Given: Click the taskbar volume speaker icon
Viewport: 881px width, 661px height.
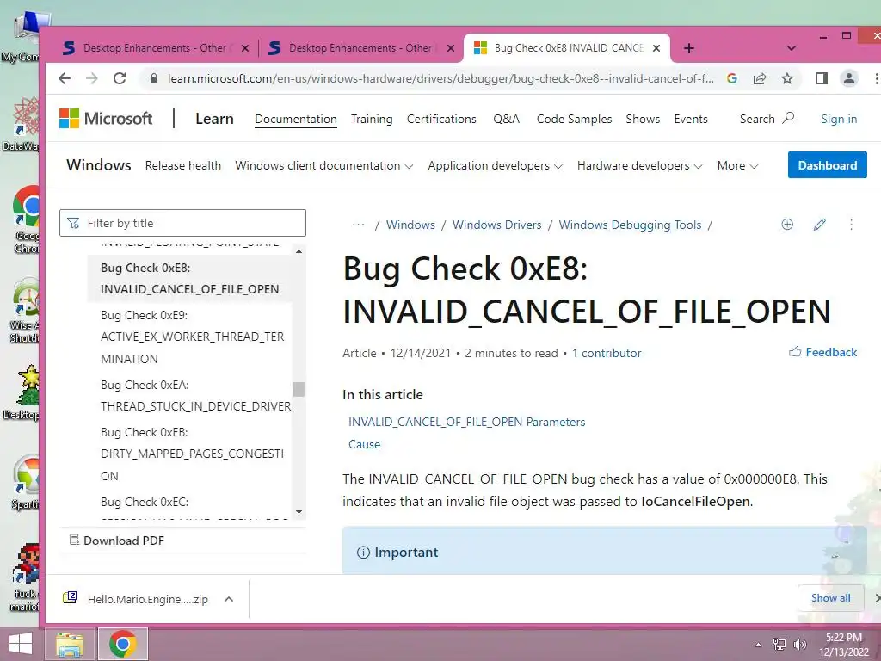Looking at the screenshot, I should point(800,644).
